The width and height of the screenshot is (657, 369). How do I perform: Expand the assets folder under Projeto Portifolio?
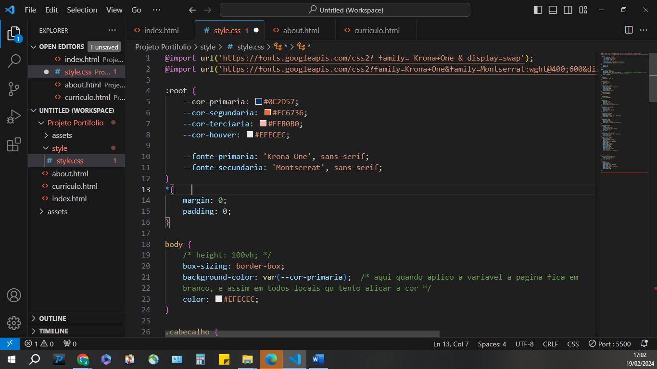46,135
